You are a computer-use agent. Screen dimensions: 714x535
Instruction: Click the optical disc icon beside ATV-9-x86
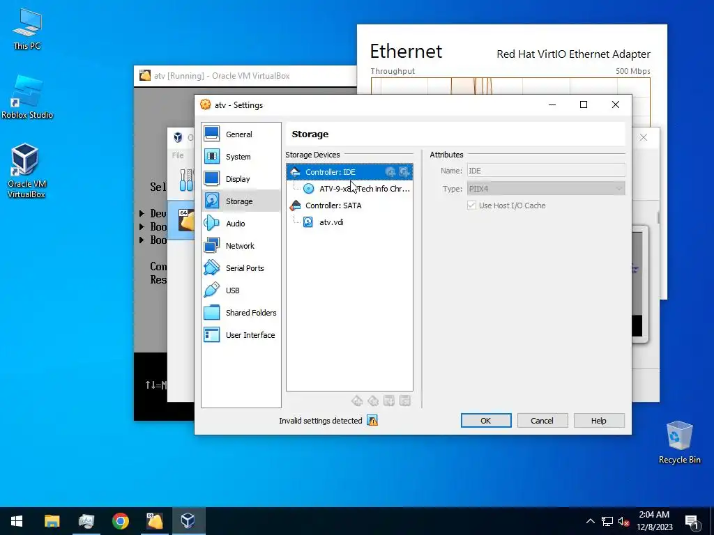pyautogui.click(x=309, y=189)
